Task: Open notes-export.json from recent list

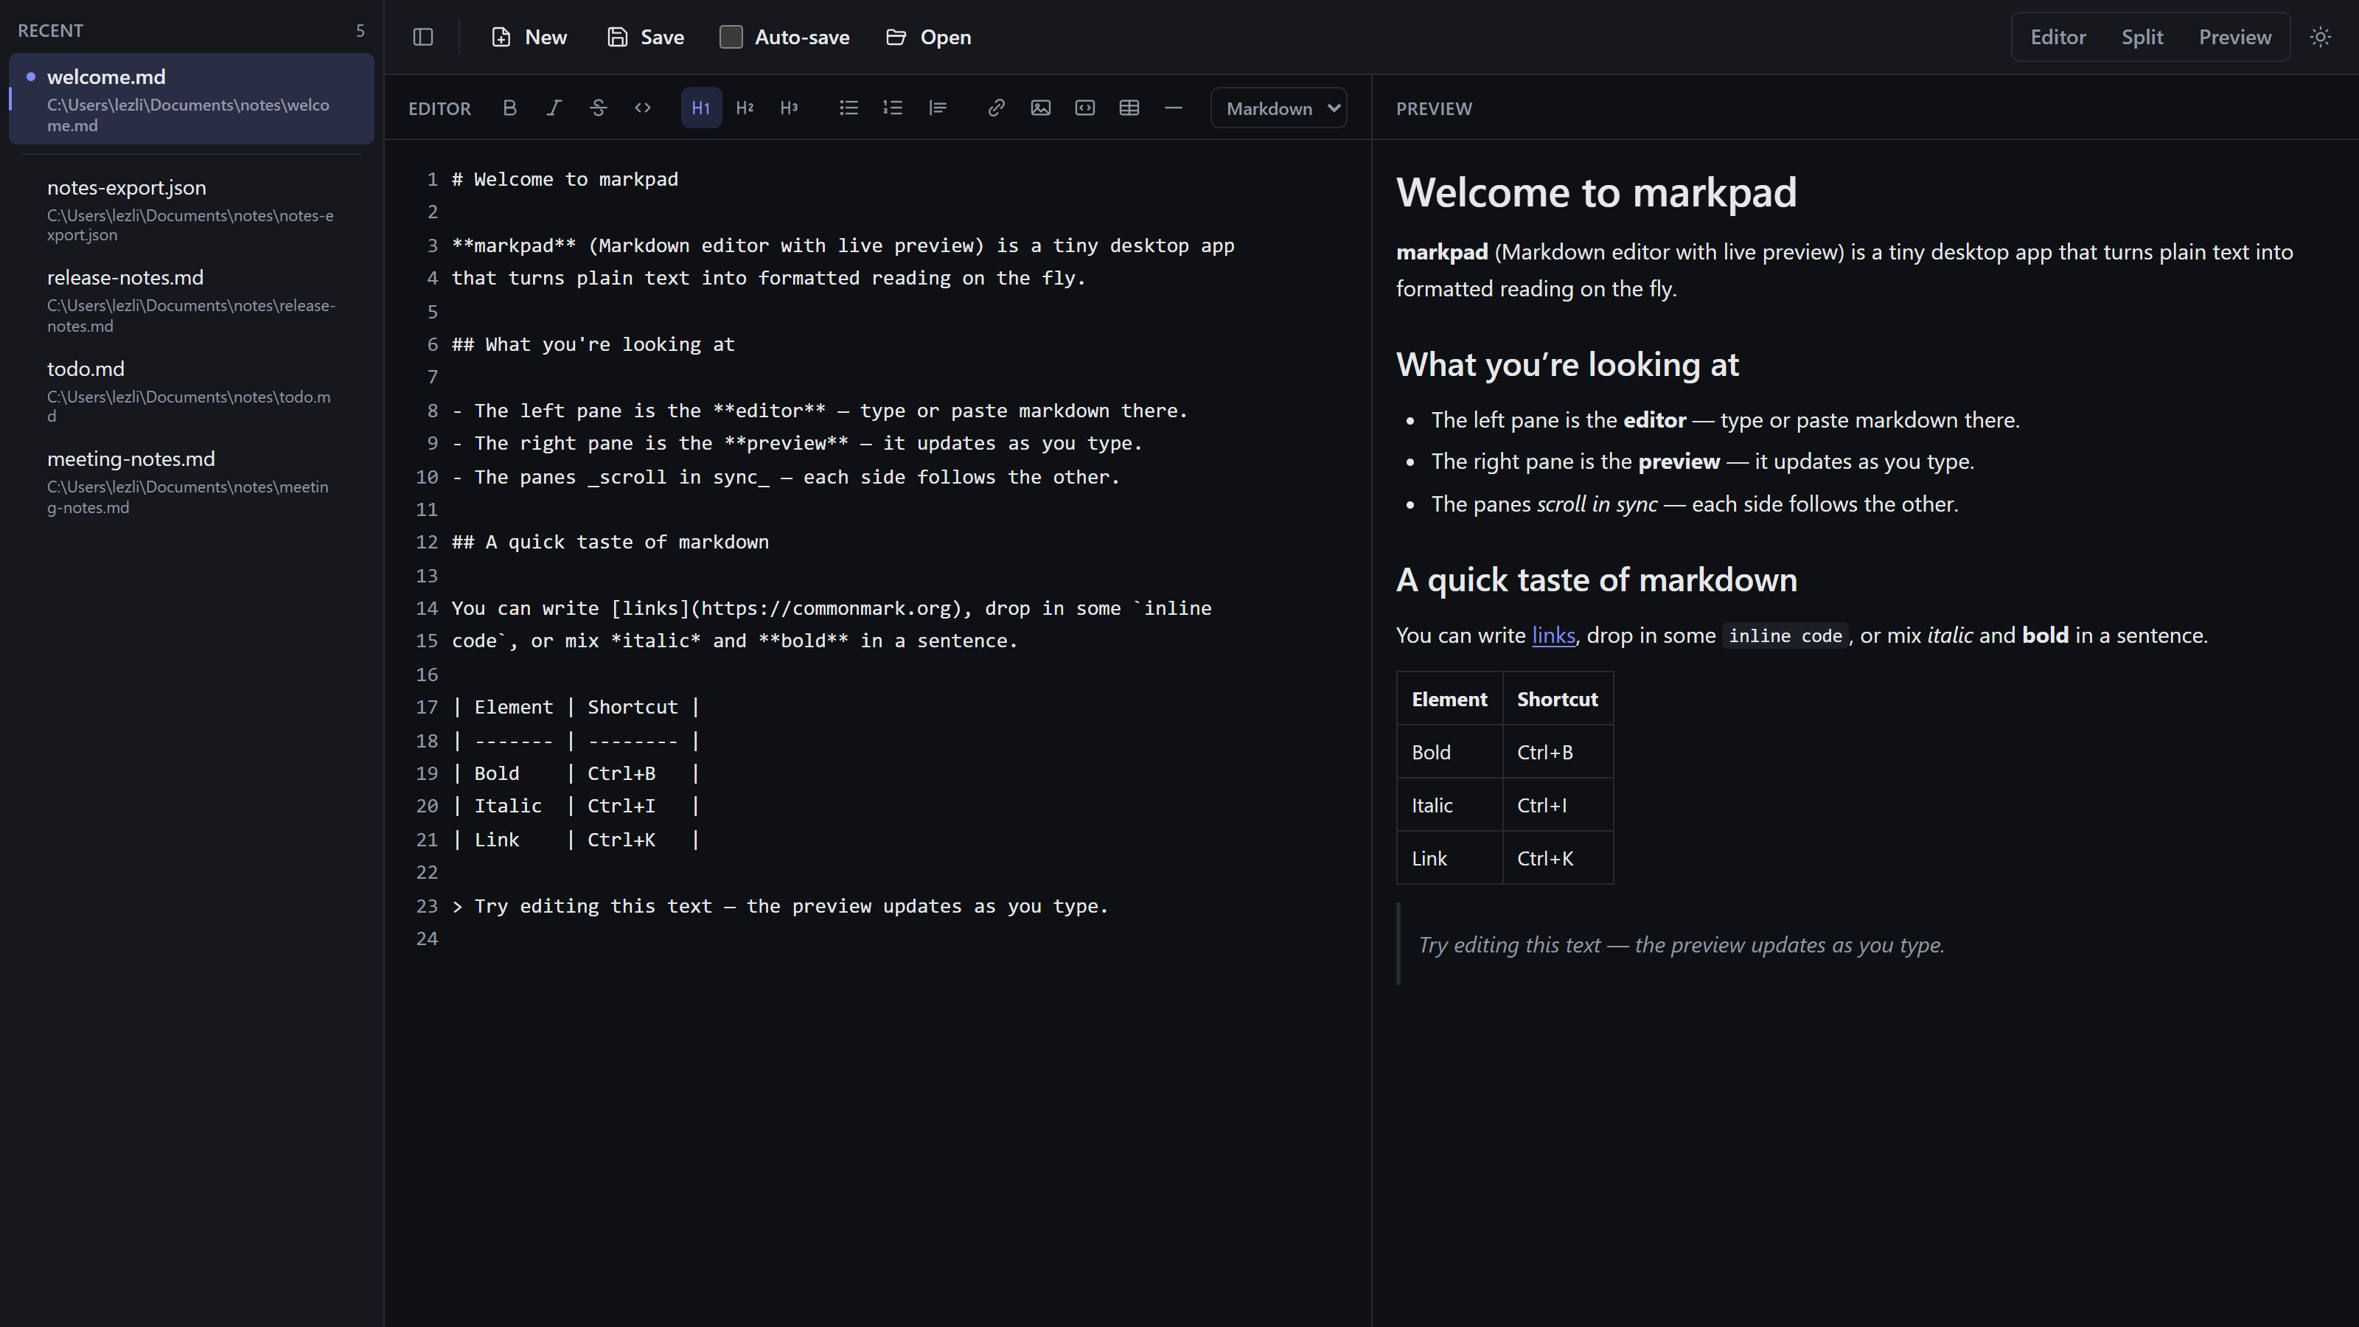Action: pos(192,209)
